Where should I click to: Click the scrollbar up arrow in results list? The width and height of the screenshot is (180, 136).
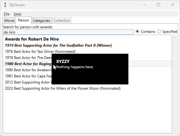pos(174,37)
